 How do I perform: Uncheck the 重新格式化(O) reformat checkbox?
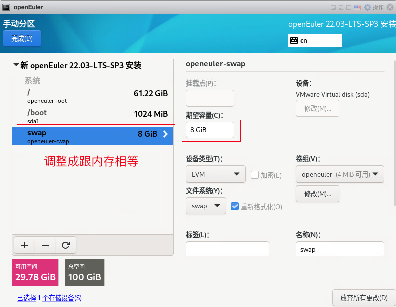(x=235, y=206)
